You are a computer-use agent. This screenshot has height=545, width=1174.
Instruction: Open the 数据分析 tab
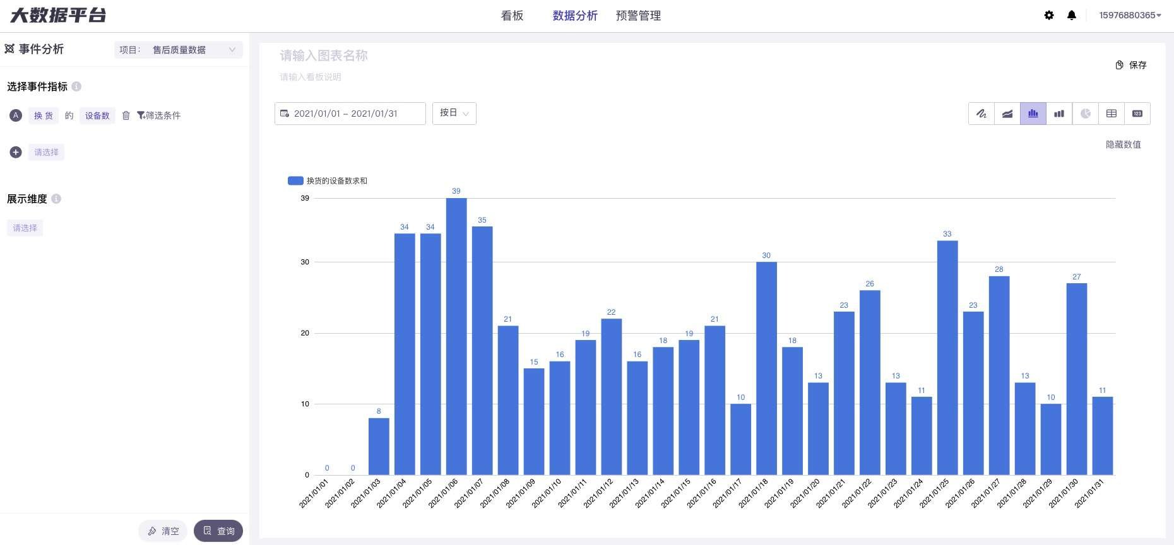click(575, 16)
